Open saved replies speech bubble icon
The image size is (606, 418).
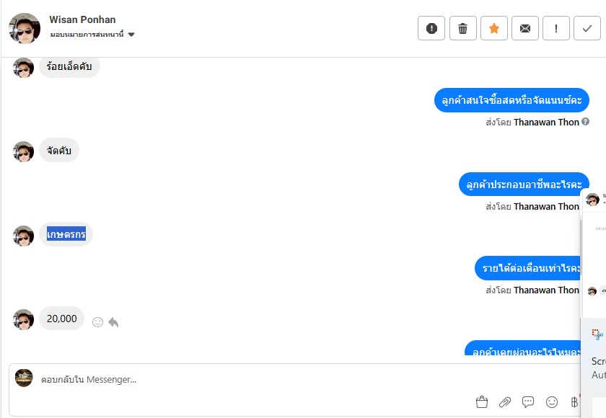528,402
